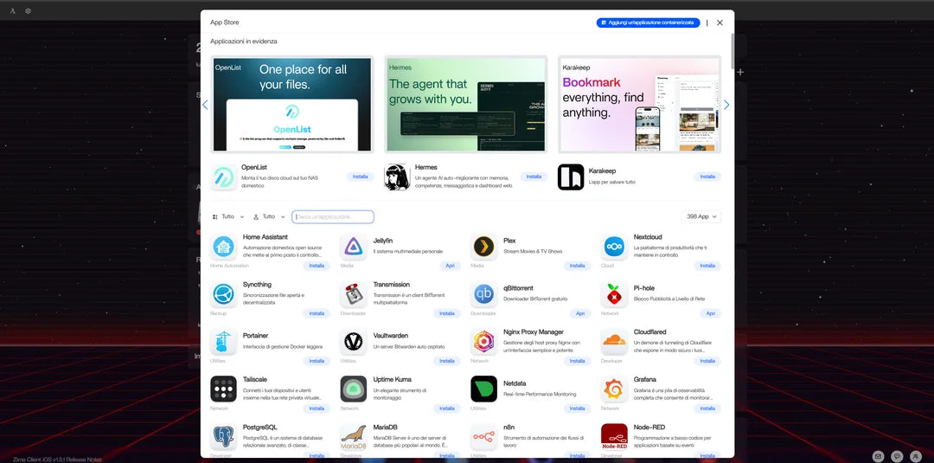Open the Vaultwarden app icon
The width and height of the screenshot is (934, 463).
[353, 342]
